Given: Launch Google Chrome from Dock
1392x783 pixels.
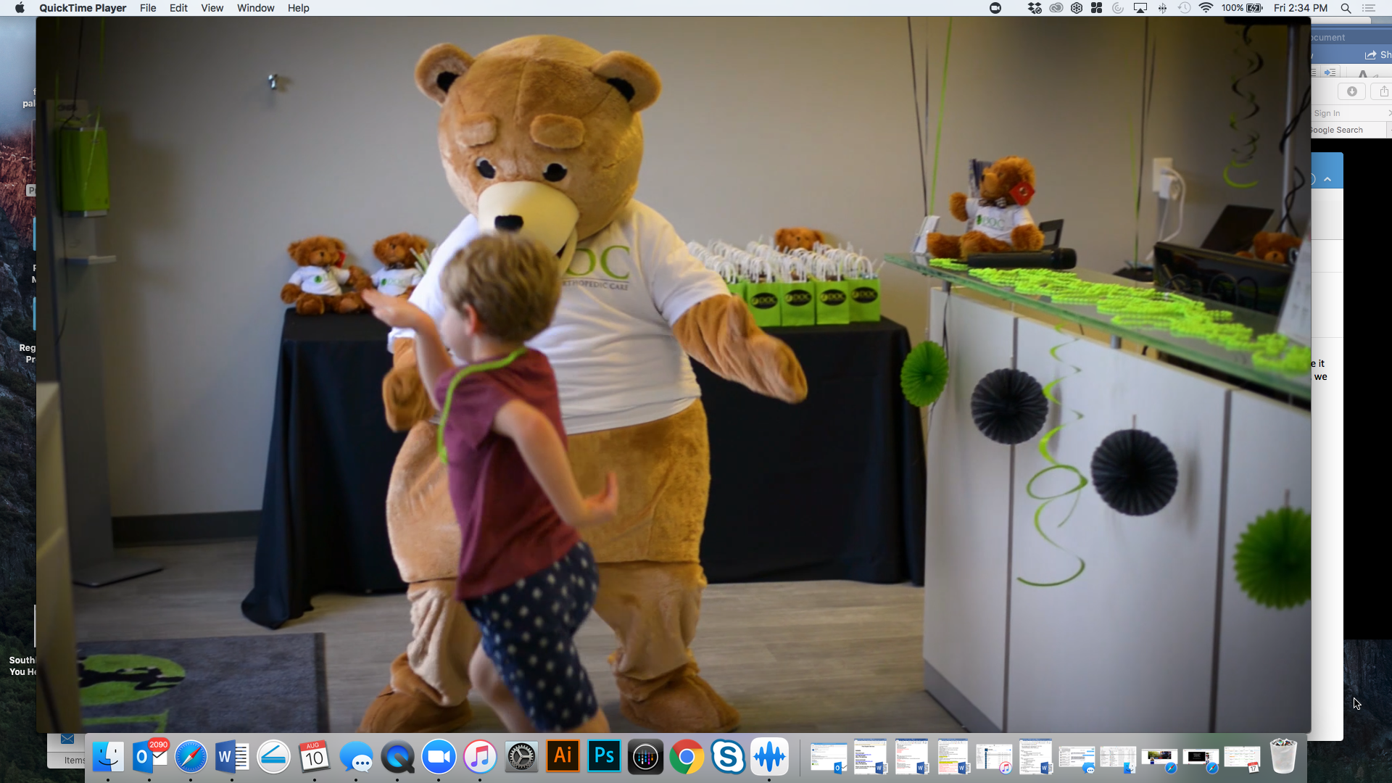Looking at the screenshot, I should pos(687,757).
